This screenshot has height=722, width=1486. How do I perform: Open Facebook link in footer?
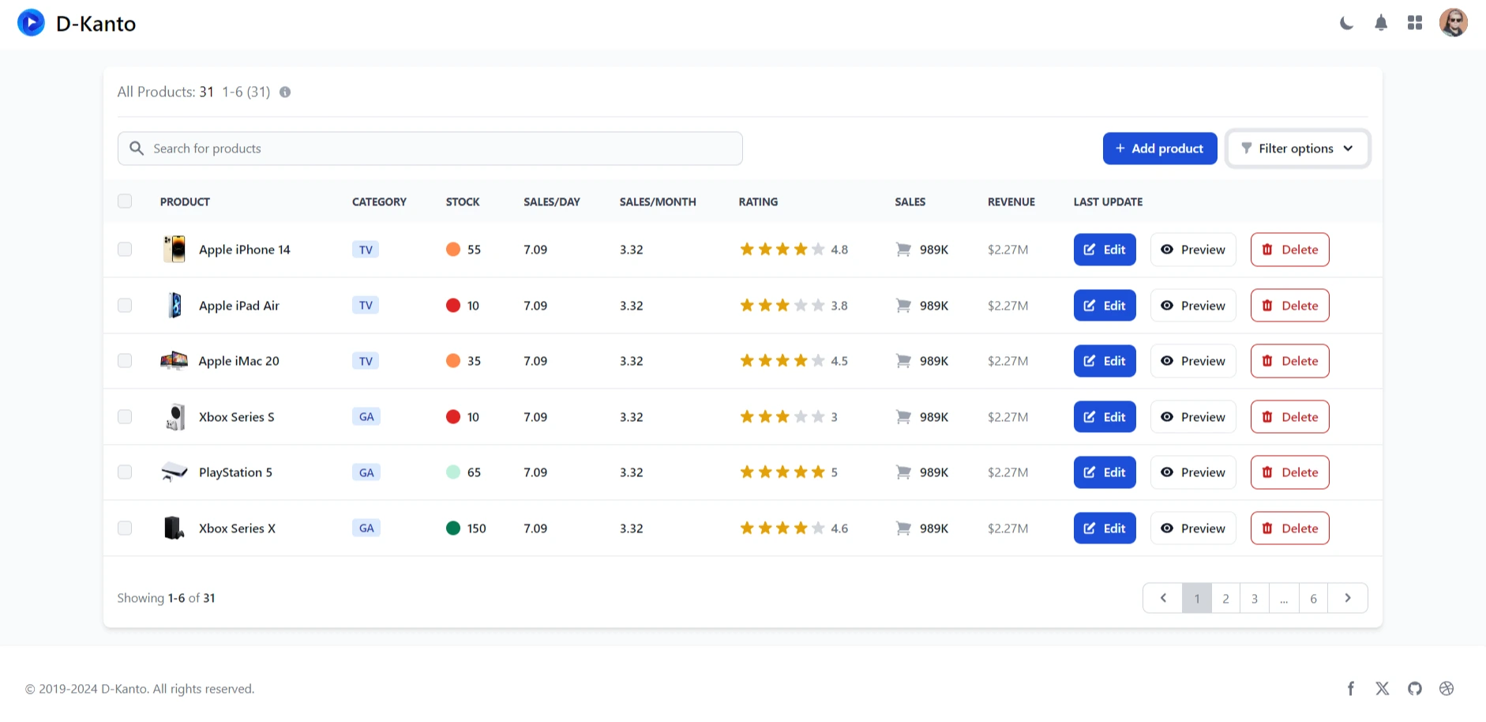pyautogui.click(x=1351, y=689)
